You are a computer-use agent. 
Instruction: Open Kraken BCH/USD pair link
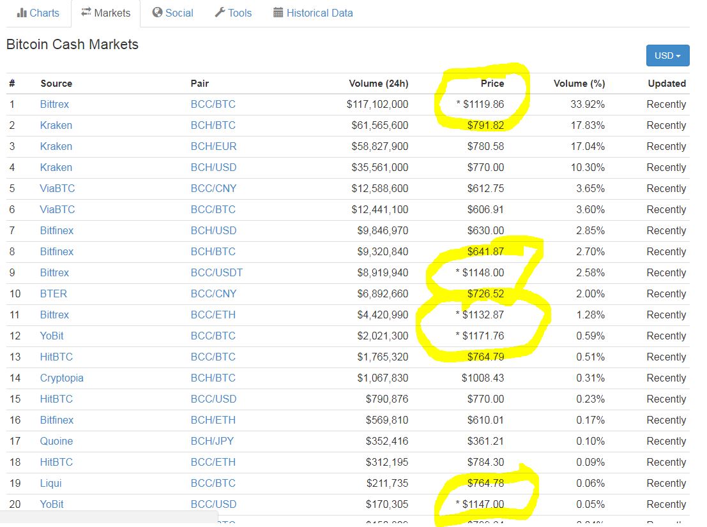pos(213,168)
